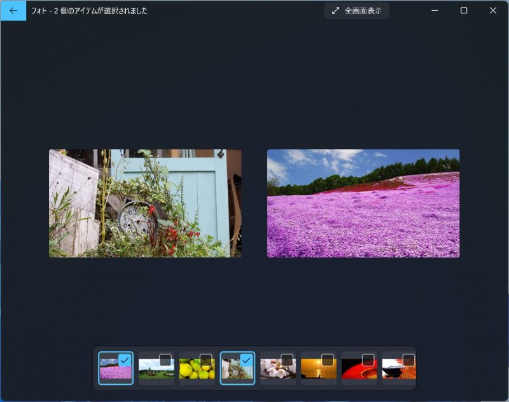Check the cherry blossom thumbnail checkbox
This screenshot has width=509, height=402.
coord(287,360)
